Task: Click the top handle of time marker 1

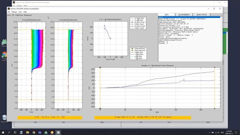Action: tap(100, 67)
